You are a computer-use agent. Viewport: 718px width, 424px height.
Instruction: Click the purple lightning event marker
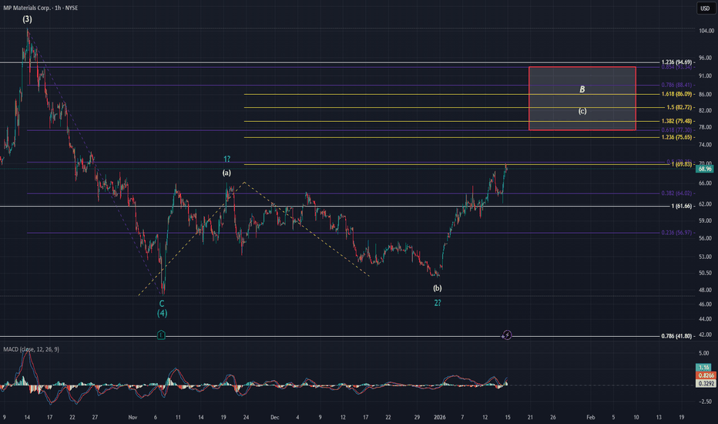coord(507,335)
